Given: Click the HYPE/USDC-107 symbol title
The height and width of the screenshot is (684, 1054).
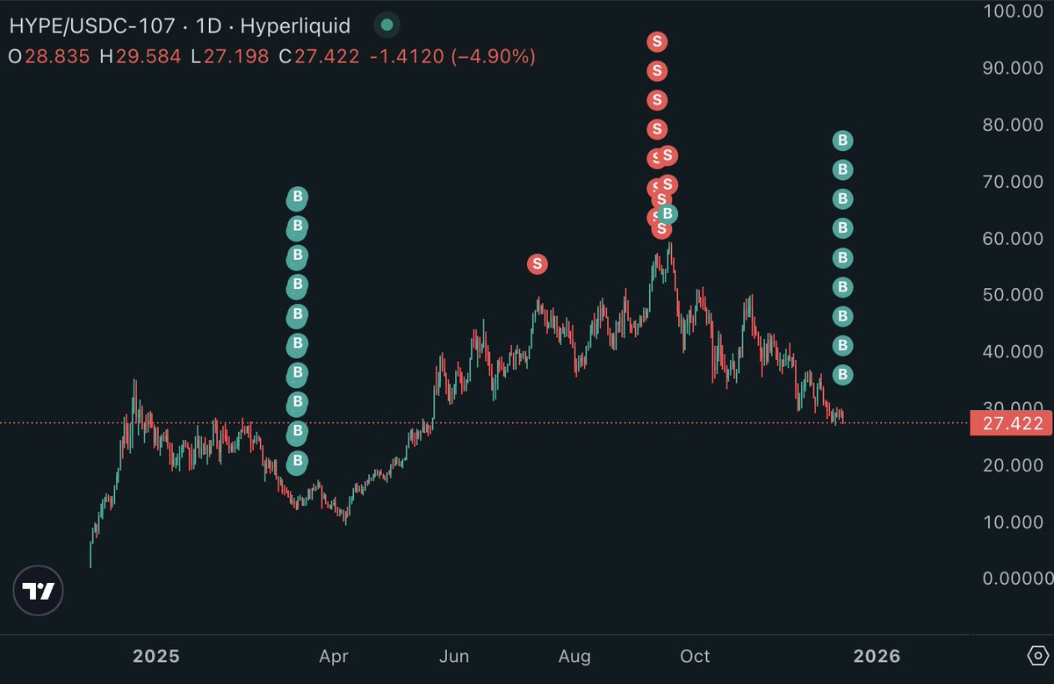Looking at the screenshot, I should pyautogui.click(x=94, y=26).
